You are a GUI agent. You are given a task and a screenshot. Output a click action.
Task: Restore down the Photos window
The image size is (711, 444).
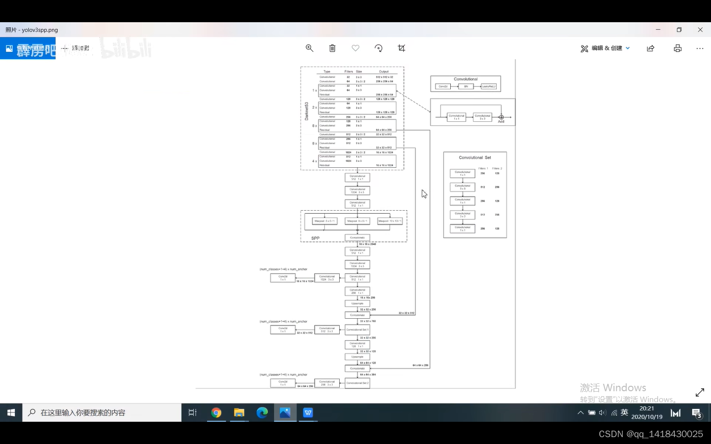(x=679, y=30)
